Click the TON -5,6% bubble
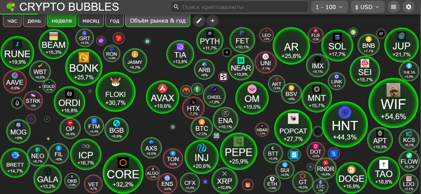Image resolution: width=421 pixels, height=194 pixels. pyautogui.click(x=173, y=158)
